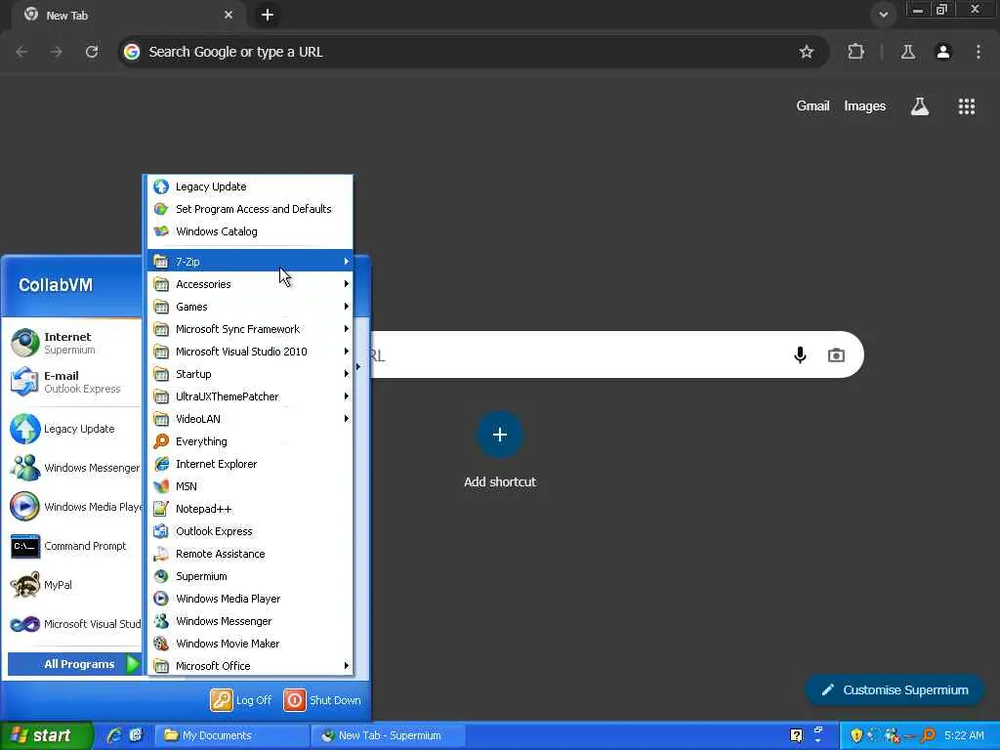Launch MSN from programs list
Image resolution: width=1000 pixels, height=750 pixels.
(x=250, y=486)
